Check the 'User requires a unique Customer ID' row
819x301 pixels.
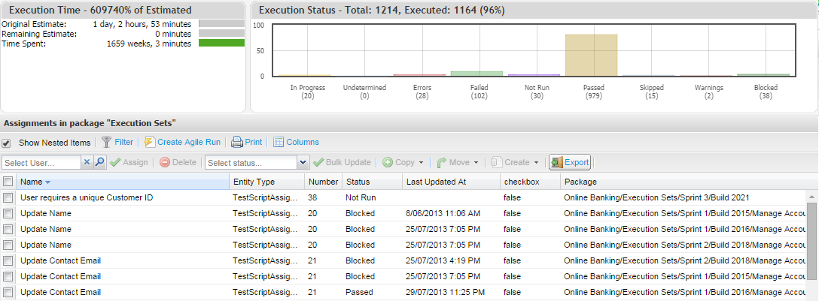click(x=8, y=197)
